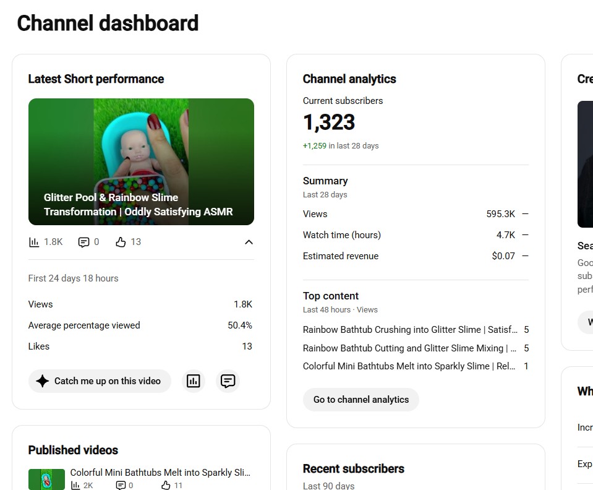The width and height of the screenshot is (593, 490).
Task: Open Colorful Mini Bathtubs Melt top content entry
Action: [x=416, y=366]
